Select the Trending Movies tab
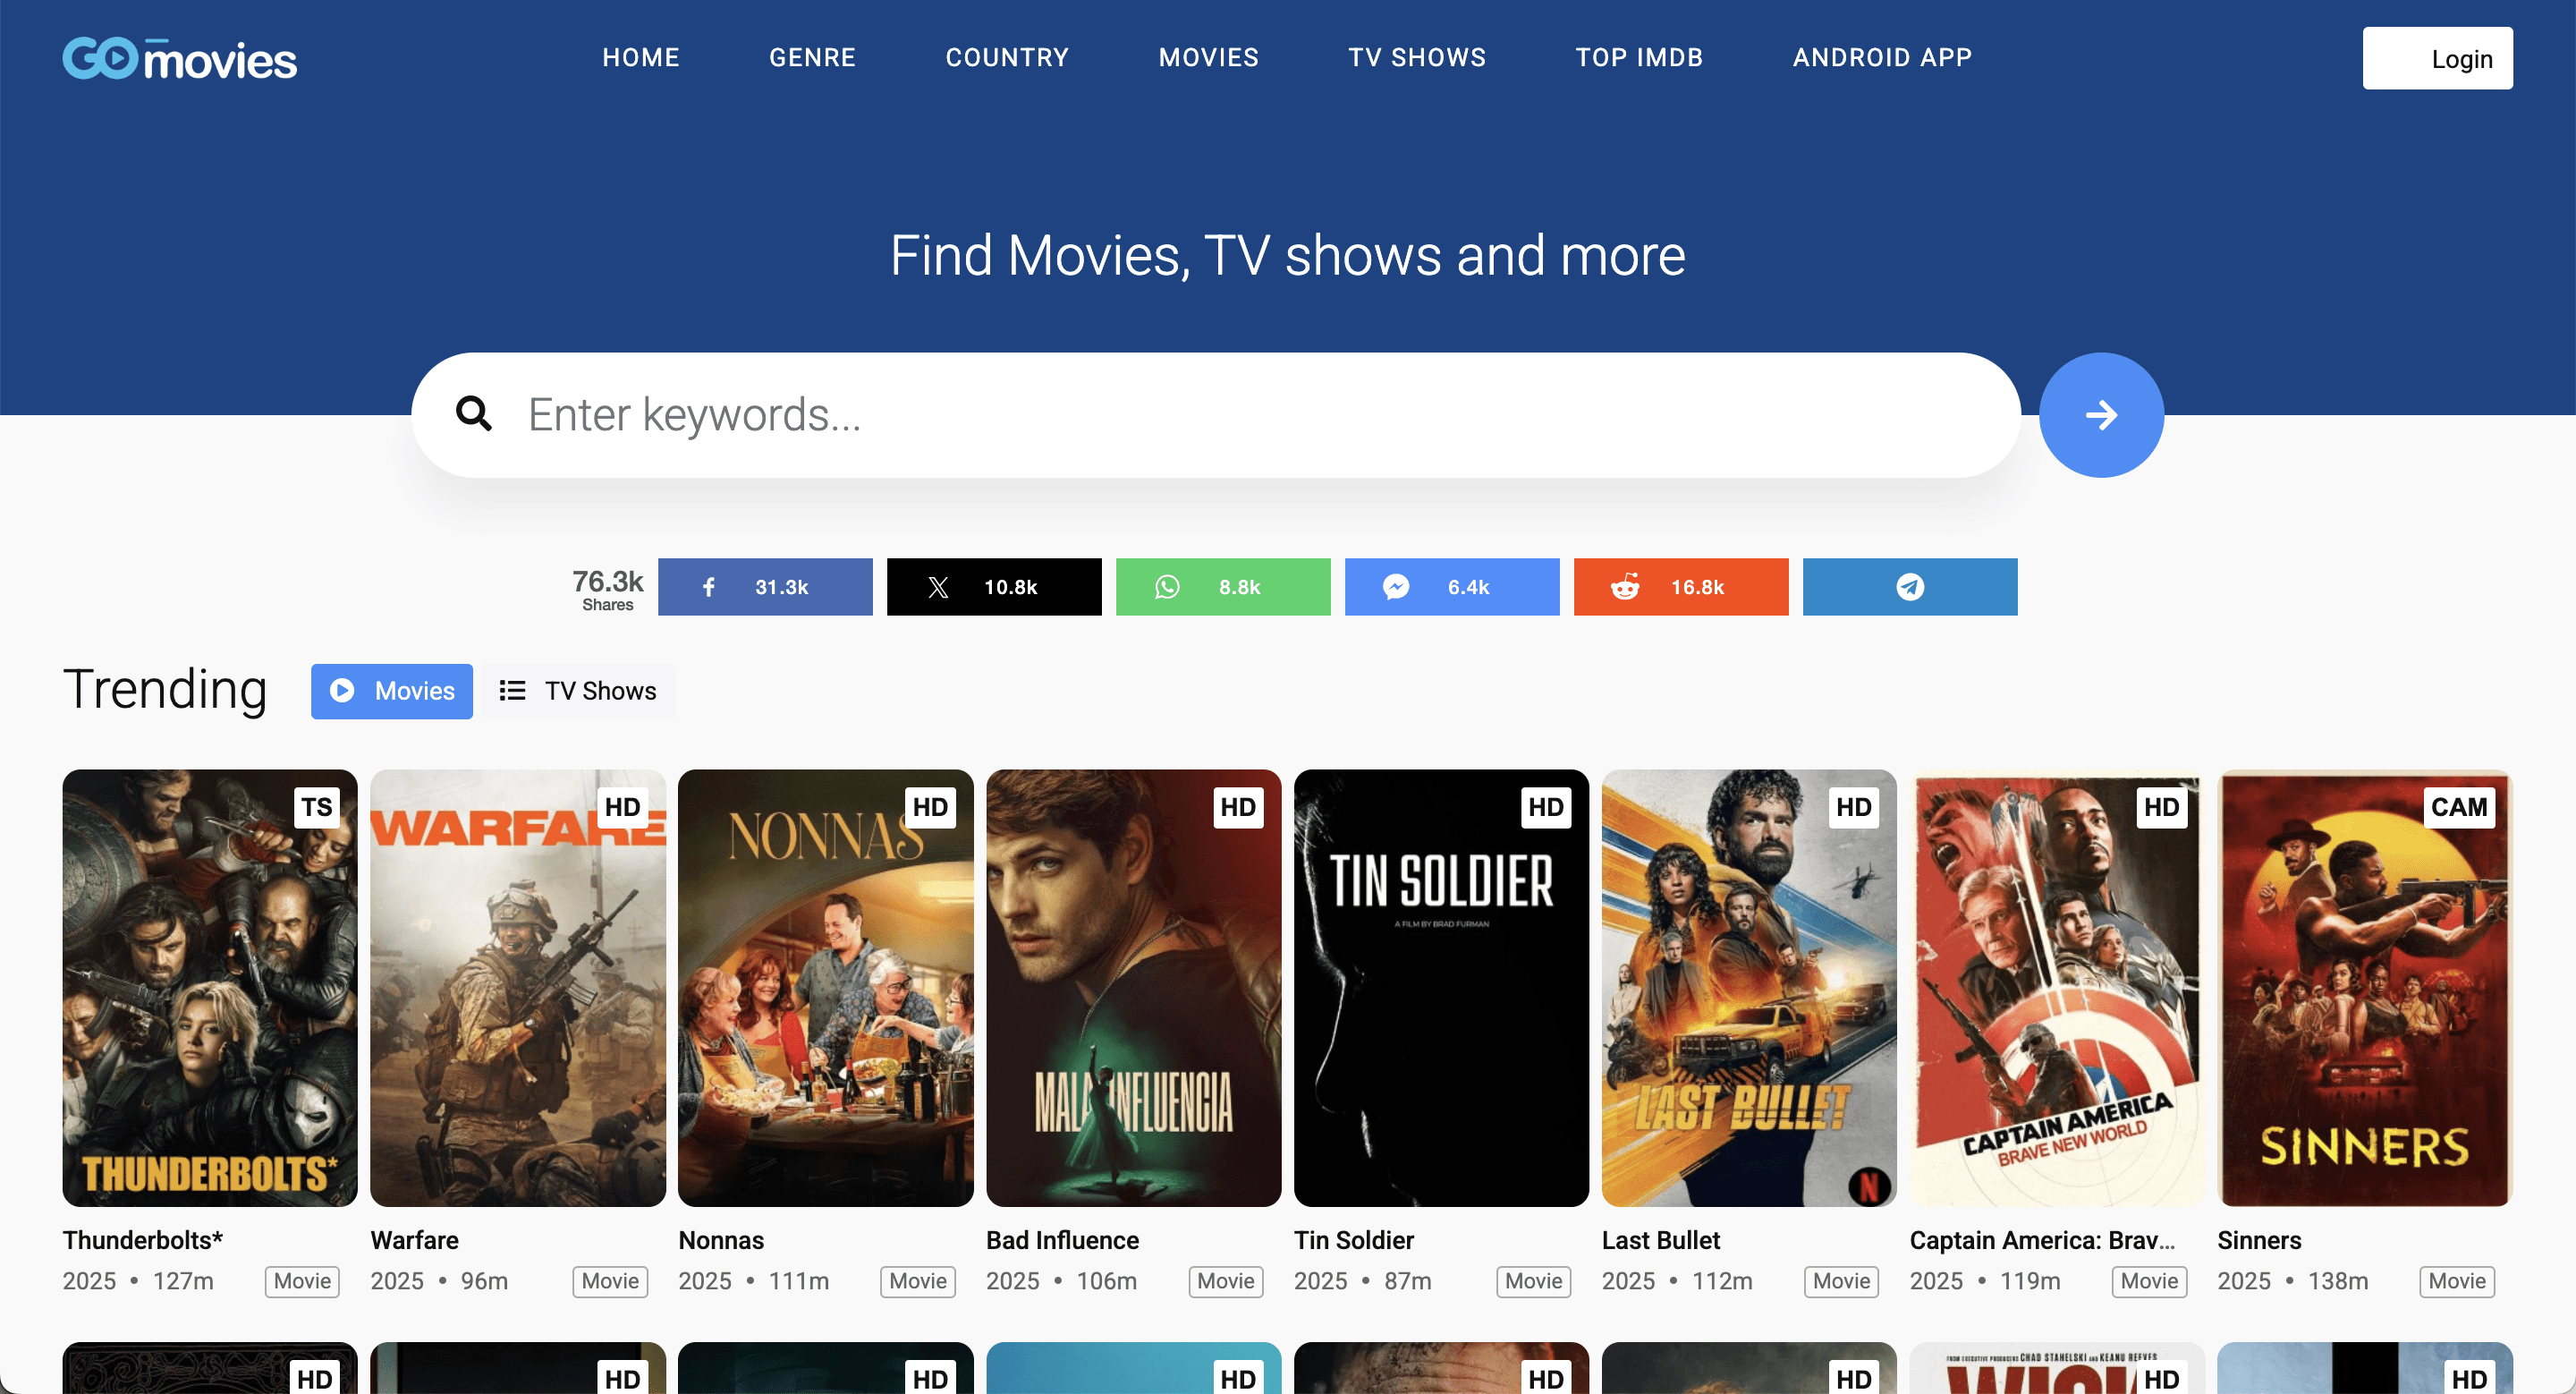 392,691
